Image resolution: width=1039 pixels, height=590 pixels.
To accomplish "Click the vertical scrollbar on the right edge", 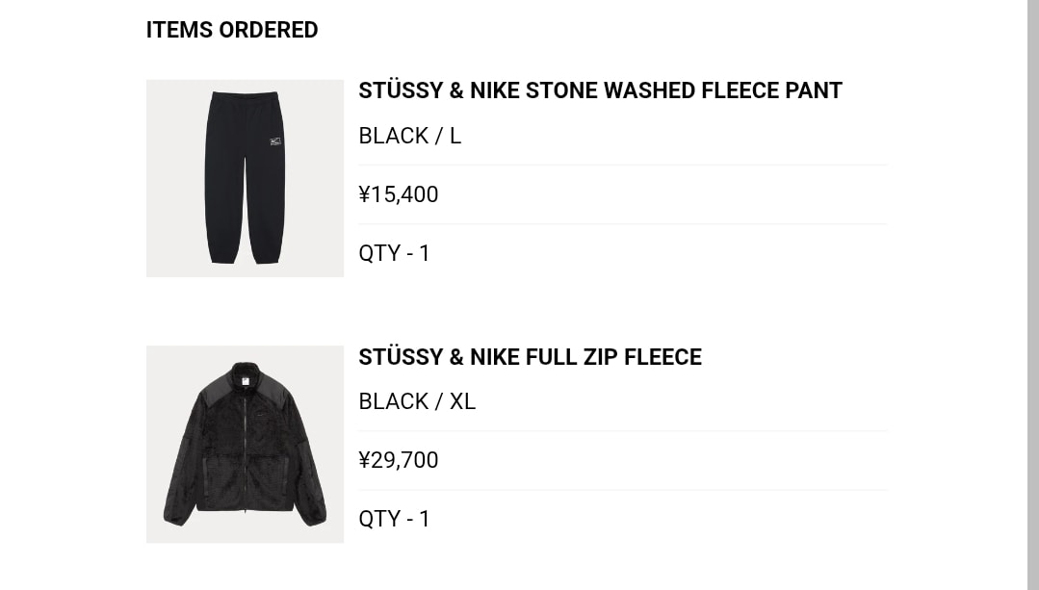I will click(x=1032, y=289).
